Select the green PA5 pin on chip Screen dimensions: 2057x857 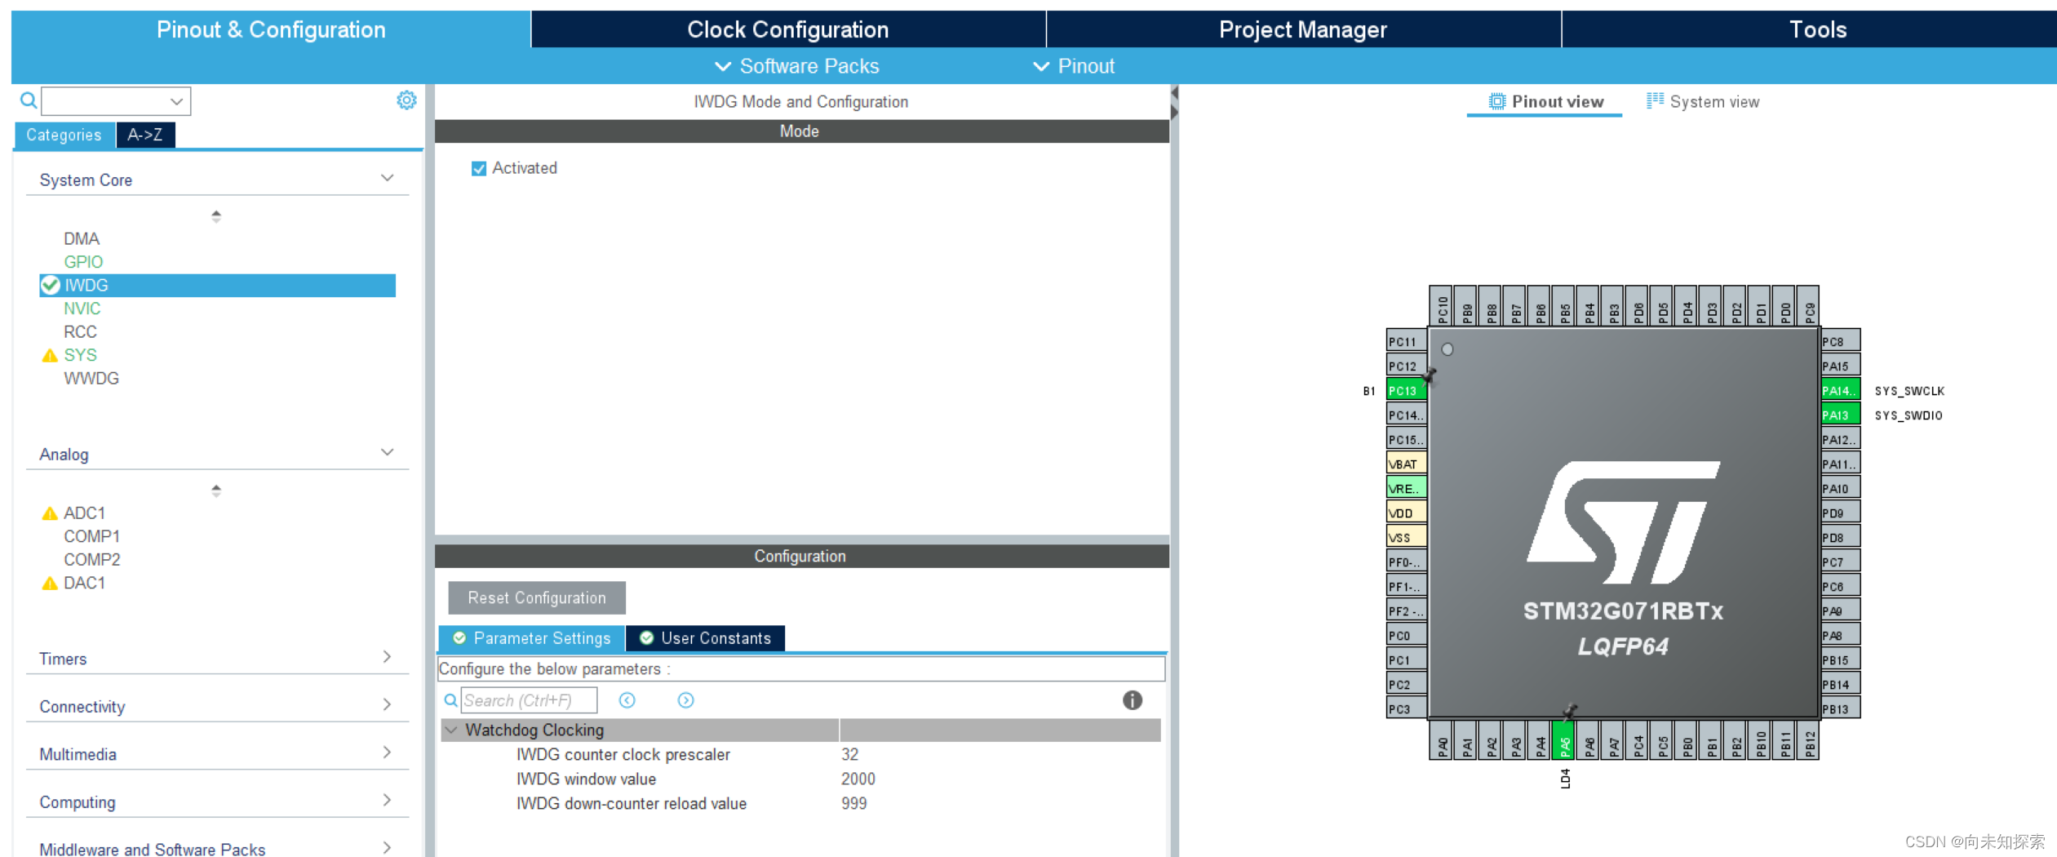1563,739
